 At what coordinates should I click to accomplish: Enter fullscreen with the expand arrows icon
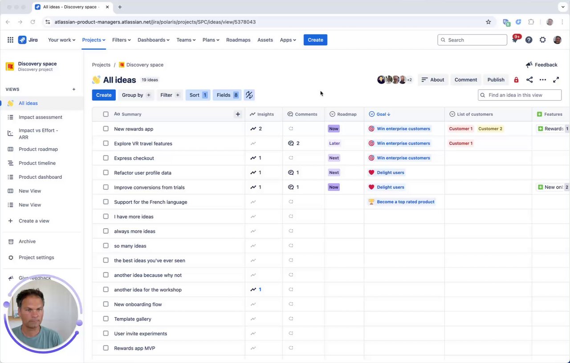pyautogui.click(x=556, y=80)
